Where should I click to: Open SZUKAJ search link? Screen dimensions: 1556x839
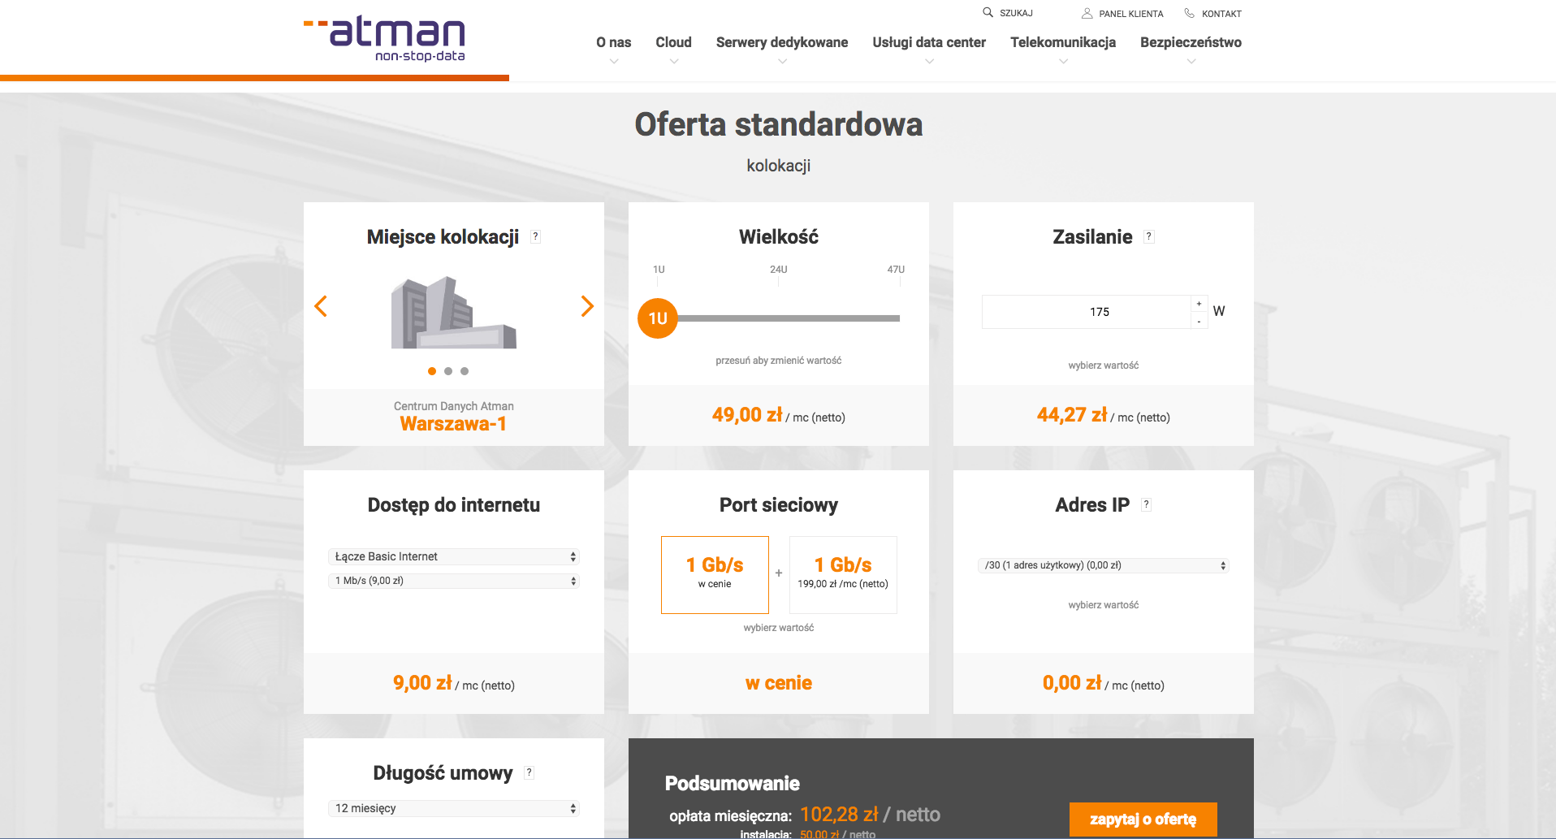(1016, 13)
